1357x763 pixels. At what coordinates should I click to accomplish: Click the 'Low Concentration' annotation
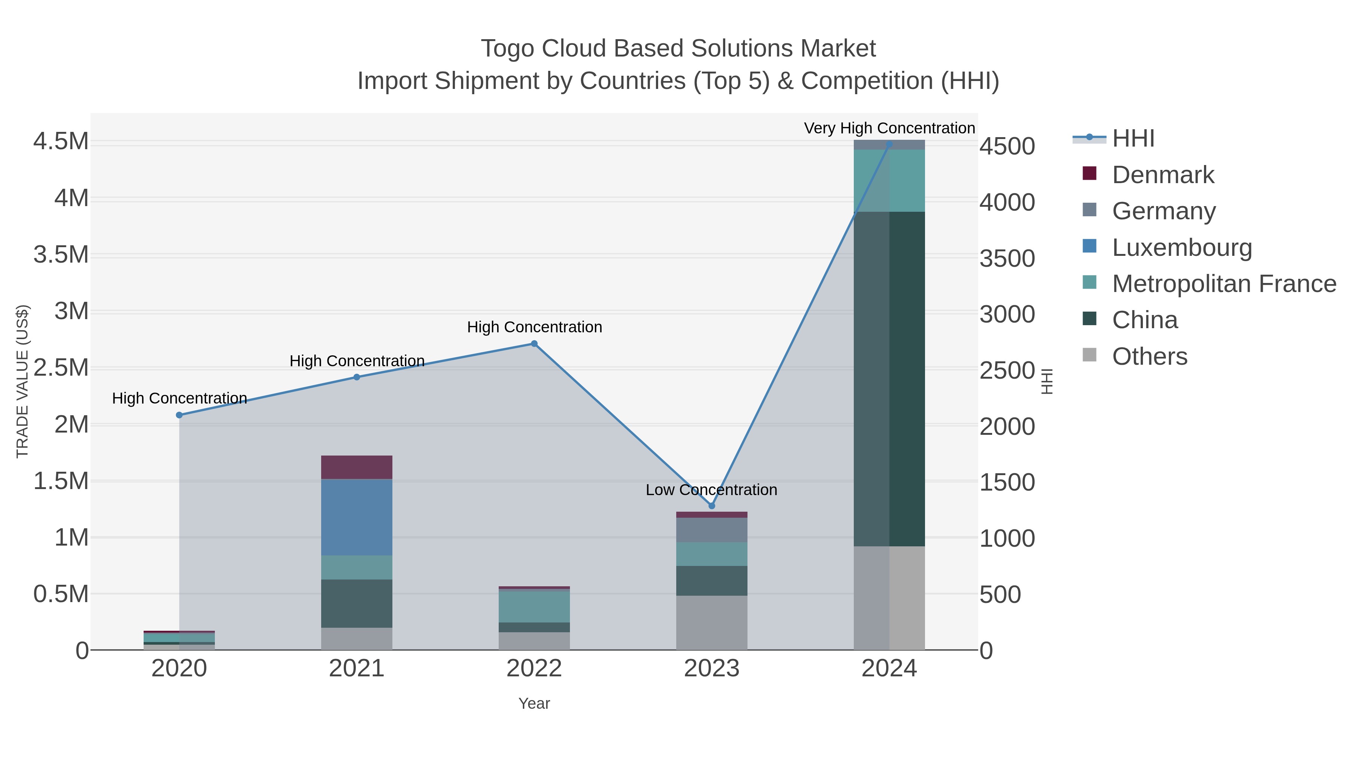pyautogui.click(x=712, y=490)
